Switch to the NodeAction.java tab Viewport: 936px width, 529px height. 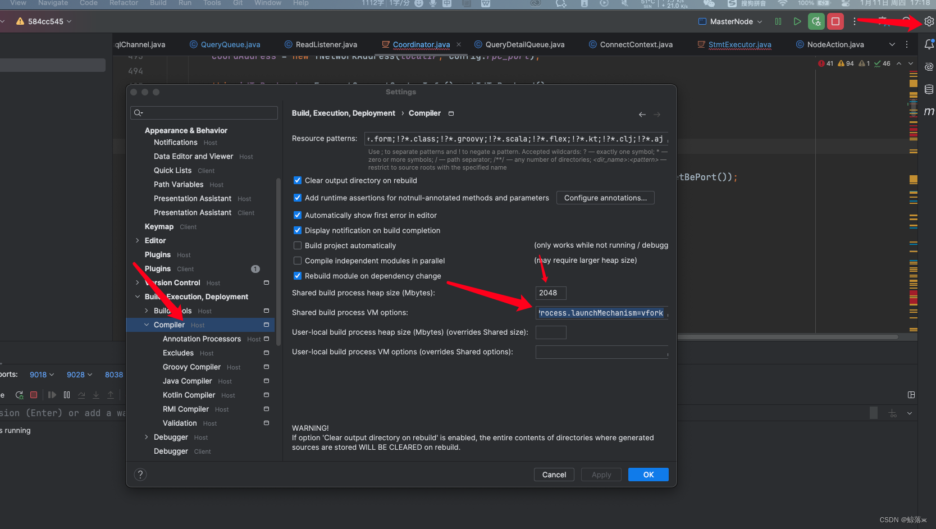[x=830, y=44]
